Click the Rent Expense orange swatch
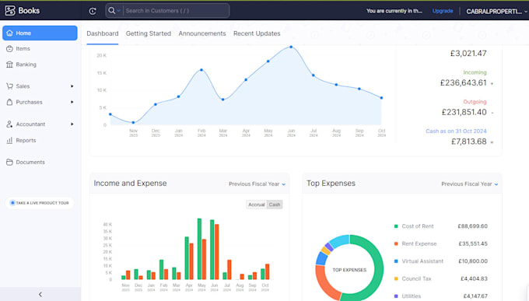The height and width of the screenshot is (301, 529). pyautogui.click(x=396, y=243)
